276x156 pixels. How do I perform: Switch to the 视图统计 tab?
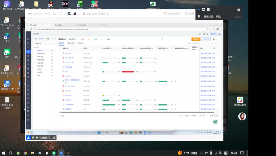coord(81,43)
